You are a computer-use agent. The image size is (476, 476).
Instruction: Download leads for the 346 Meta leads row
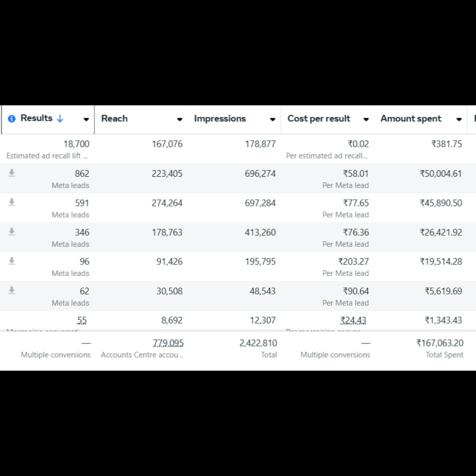click(12, 232)
